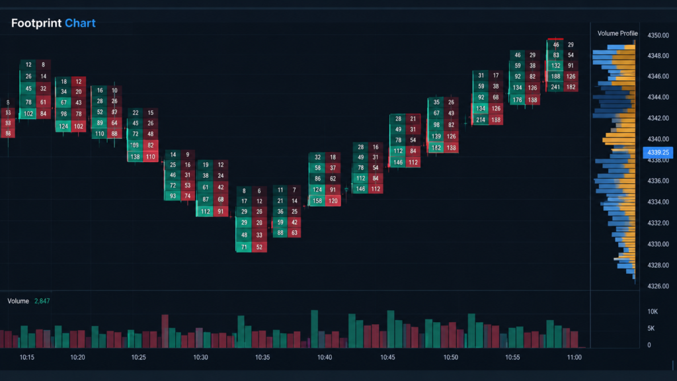Click the green footprint cell showing 71
Viewport: 677px width, 381px height.
click(244, 247)
